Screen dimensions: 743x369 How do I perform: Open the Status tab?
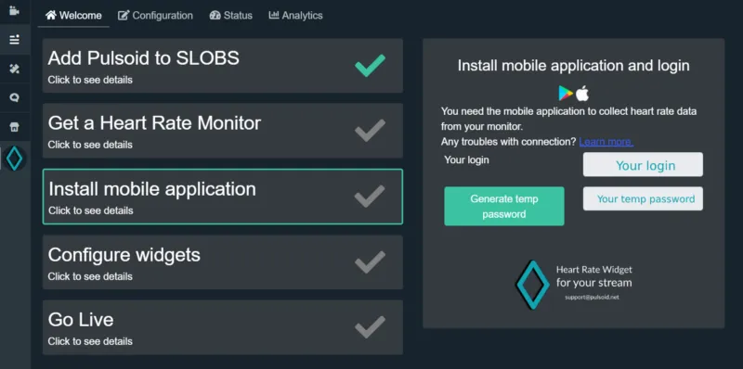coord(230,16)
